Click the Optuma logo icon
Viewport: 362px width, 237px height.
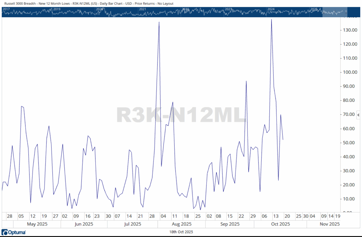(14, 232)
